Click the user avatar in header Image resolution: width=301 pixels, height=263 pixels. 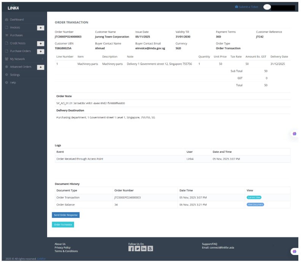click(267, 7)
